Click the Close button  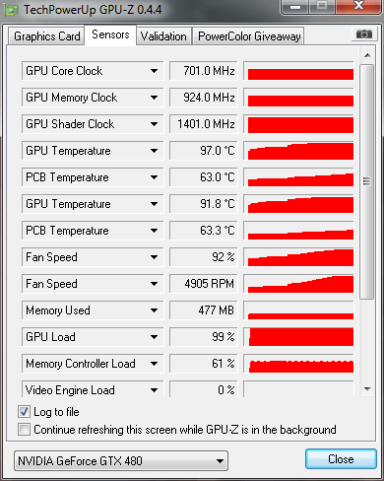341,459
